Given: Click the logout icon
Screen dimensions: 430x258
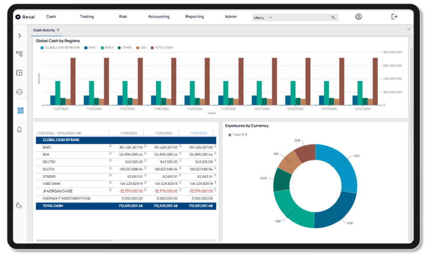Looking at the screenshot, I should (x=394, y=16).
